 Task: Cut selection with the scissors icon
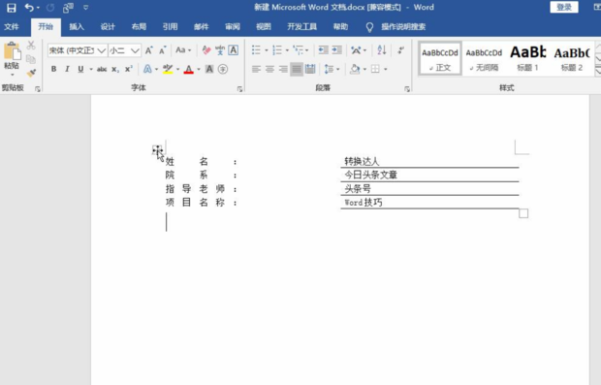click(x=31, y=46)
